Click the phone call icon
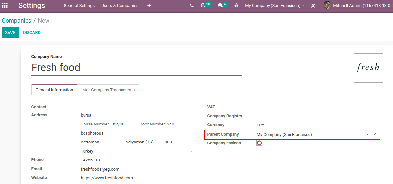The width and height of the screenshot is (393, 184). pyautogui.click(x=192, y=5)
